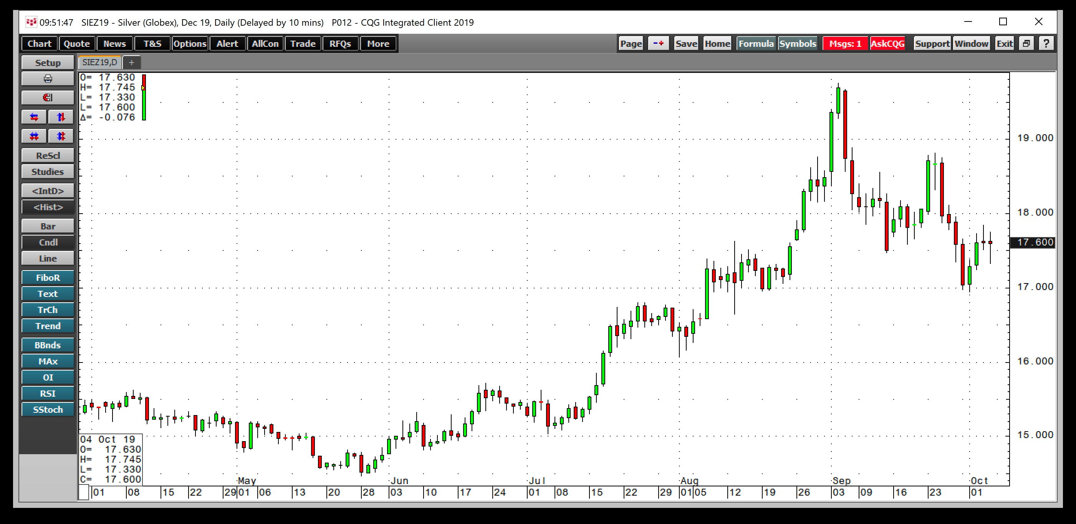This screenshot has height=524, width=1076.
Task: Click the vertical compress arrows icon
Action: pyautogui.click(x=61, y=136)
